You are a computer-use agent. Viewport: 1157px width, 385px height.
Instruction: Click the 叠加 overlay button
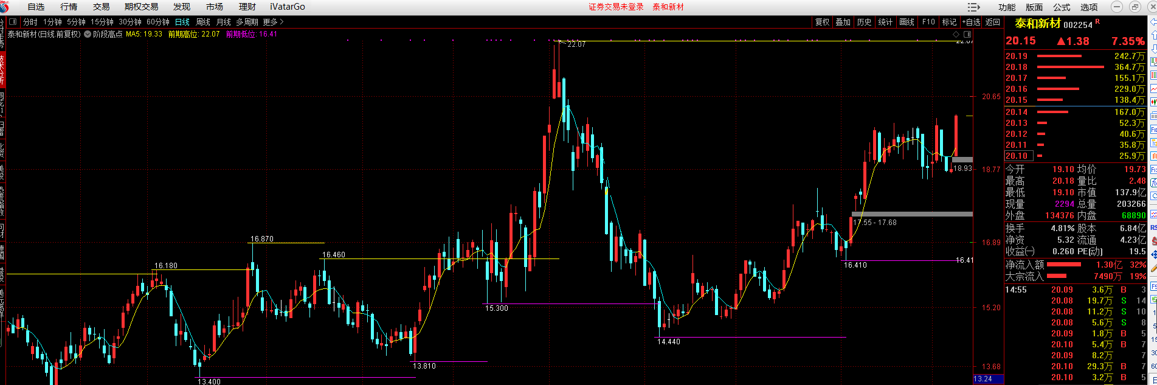[x=843, y=22]
